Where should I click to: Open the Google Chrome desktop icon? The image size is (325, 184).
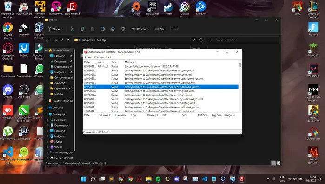click(8, 31)
